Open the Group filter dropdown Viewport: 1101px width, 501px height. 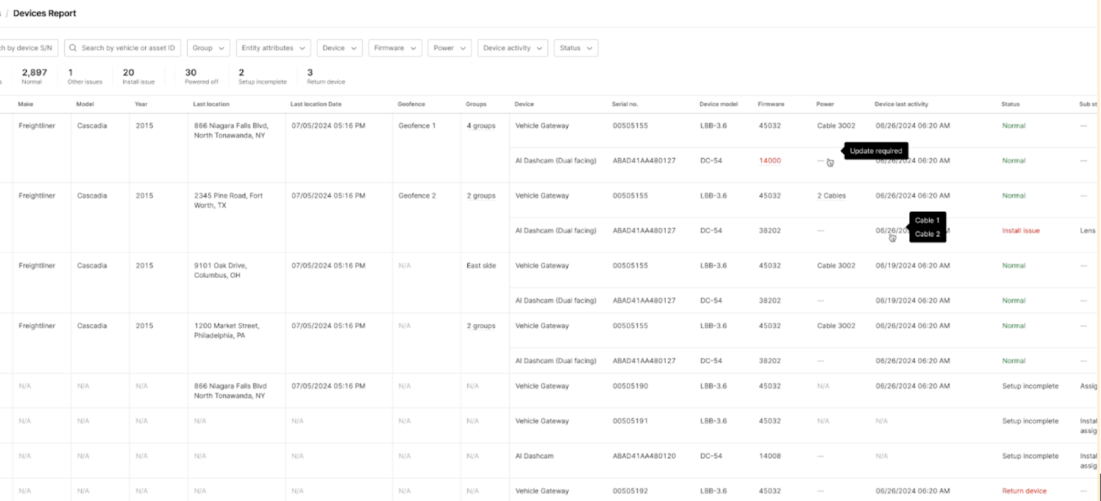coord(208,48)
